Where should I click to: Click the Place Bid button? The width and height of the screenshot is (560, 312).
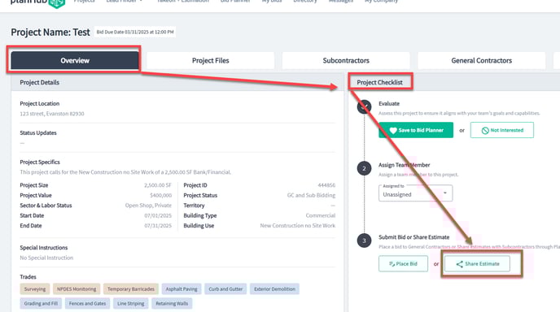tap(403, 264)
